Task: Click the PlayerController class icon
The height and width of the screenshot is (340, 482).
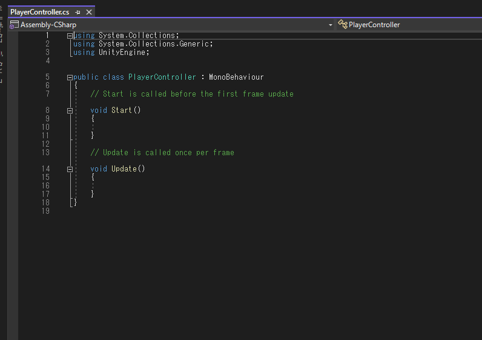Action: 343,24
